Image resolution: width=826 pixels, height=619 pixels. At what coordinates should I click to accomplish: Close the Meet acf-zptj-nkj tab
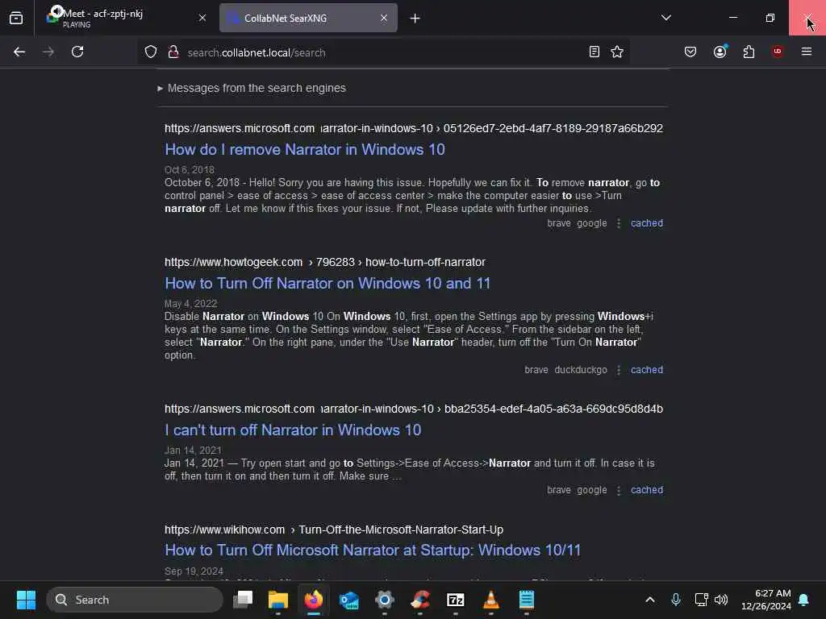point(202,18)
